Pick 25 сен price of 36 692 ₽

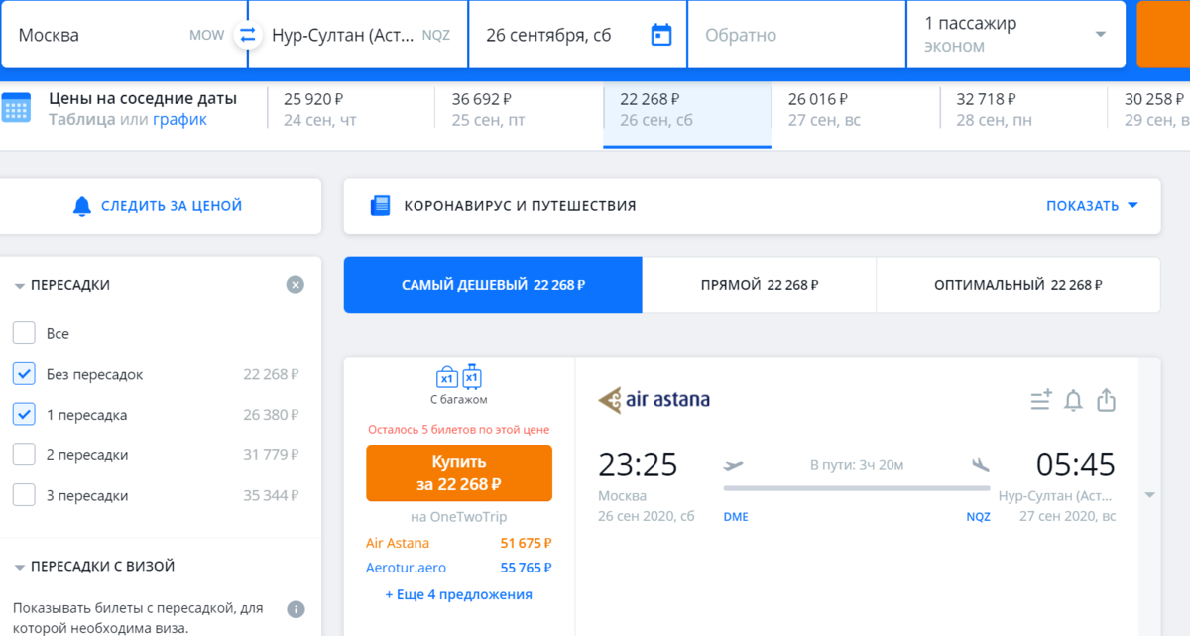(519, 109)
